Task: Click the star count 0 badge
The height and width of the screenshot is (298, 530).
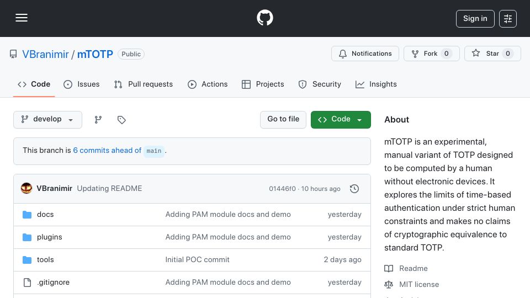Action: point(508,54)
